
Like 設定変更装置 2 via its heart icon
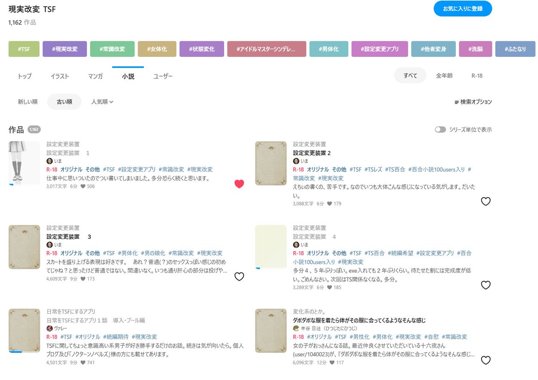pos(486,202)
